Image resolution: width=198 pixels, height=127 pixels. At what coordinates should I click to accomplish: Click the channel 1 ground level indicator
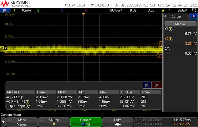[2, 48]
